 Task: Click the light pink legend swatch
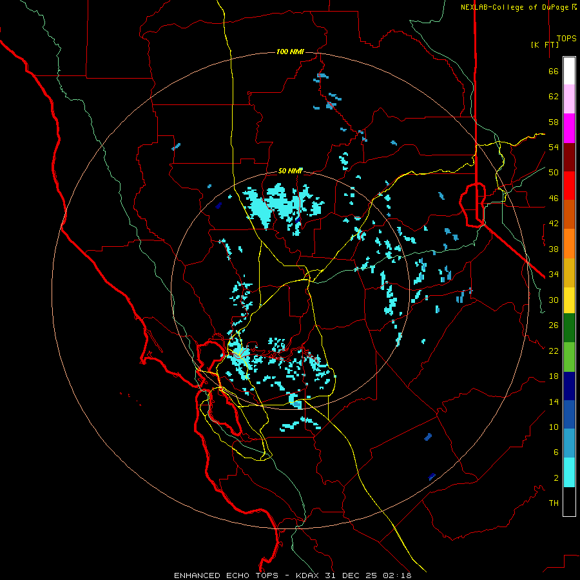[569, 99]
